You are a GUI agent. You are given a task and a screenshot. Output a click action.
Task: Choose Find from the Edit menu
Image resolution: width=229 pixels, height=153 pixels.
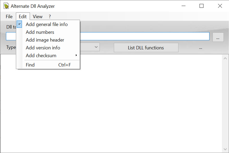coord(48,65)
